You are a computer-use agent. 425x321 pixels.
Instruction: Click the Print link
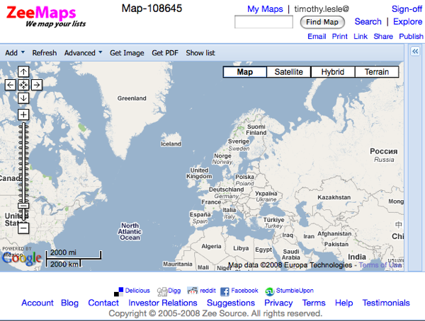[339, 36]
